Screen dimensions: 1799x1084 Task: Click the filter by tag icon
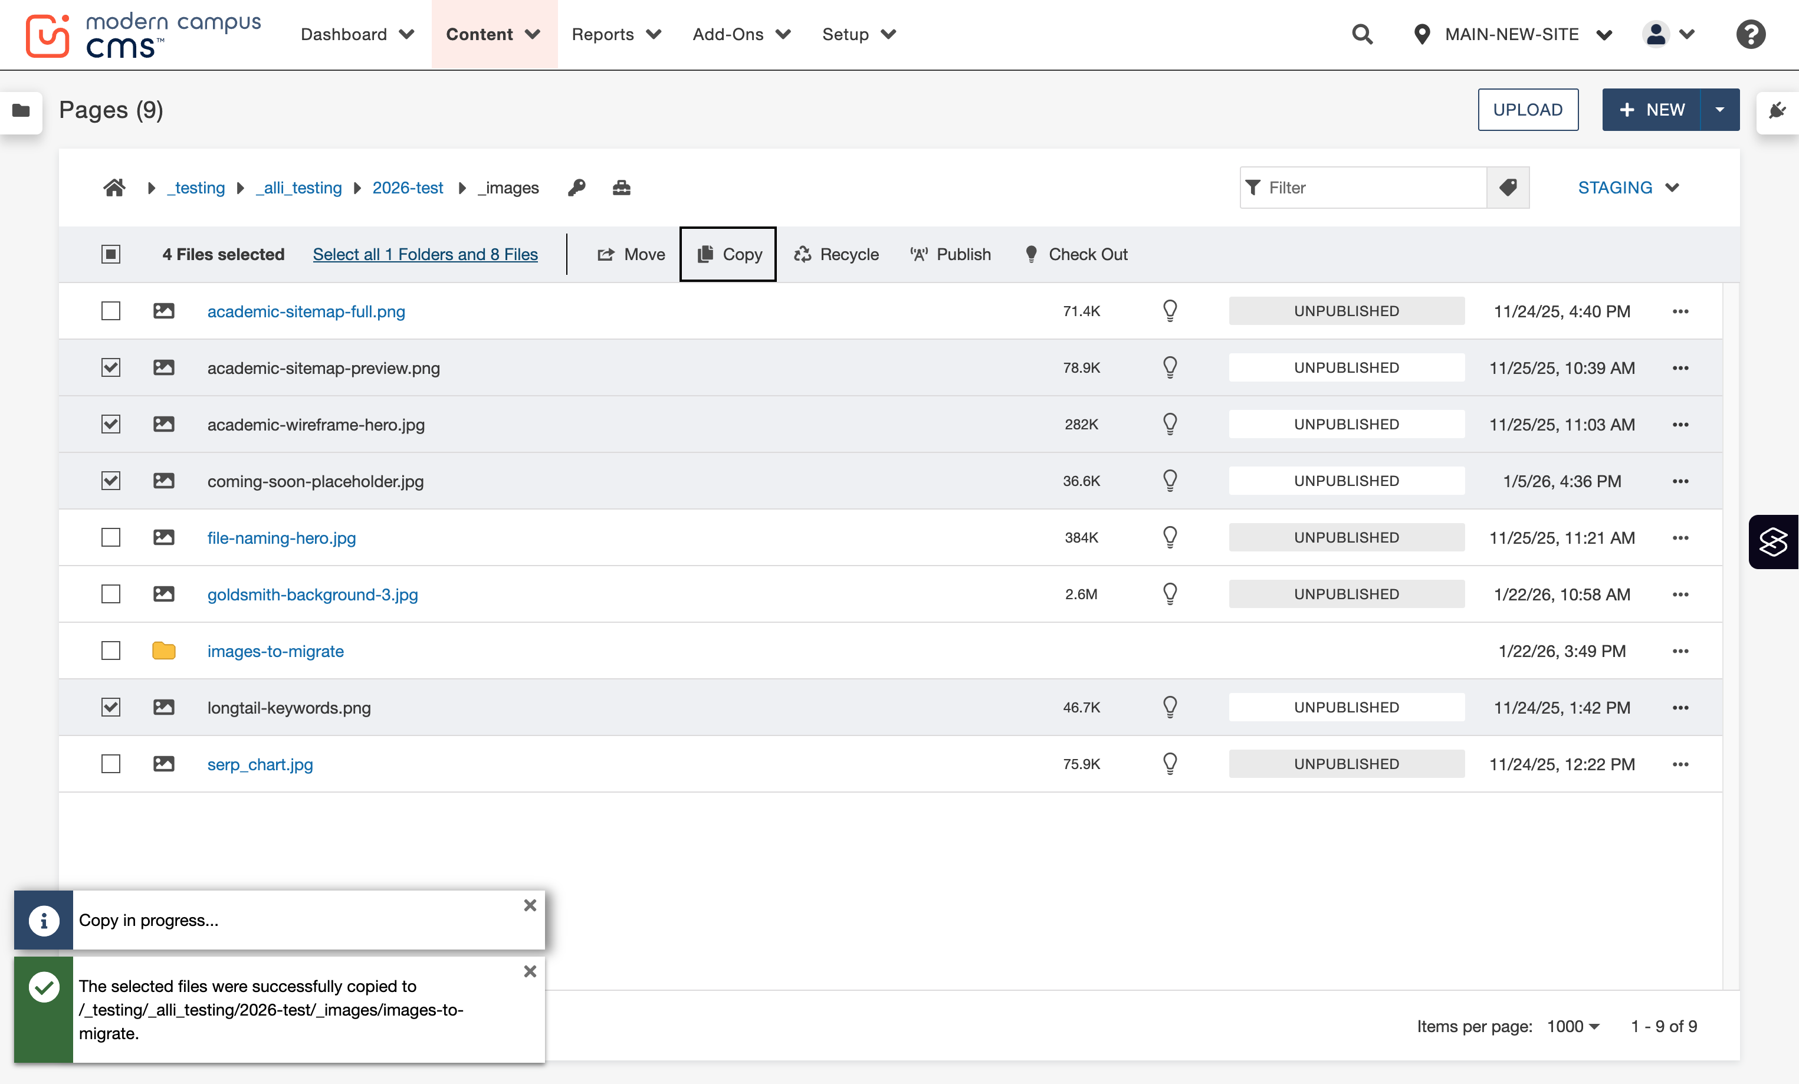pyautogui.click(x=1508, y=188)
